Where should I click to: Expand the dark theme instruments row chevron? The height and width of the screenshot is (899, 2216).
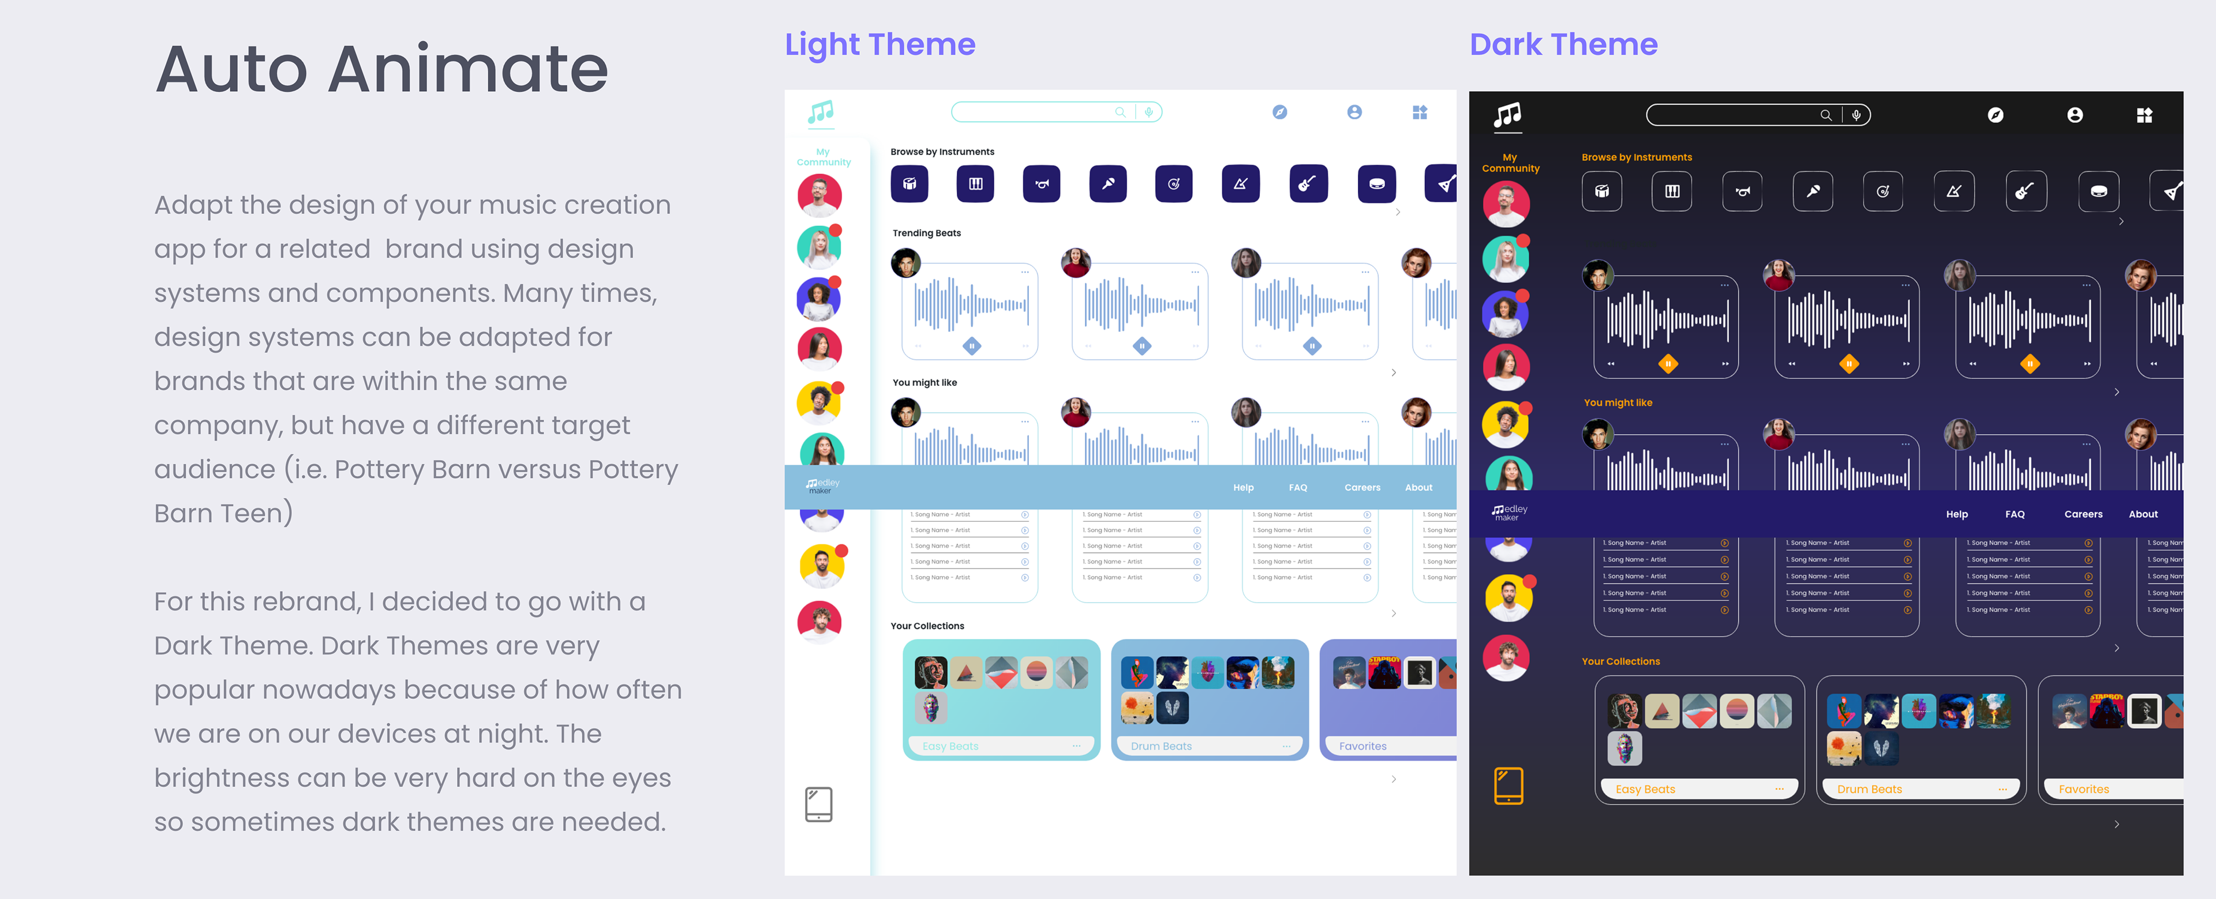point(2121,222)
